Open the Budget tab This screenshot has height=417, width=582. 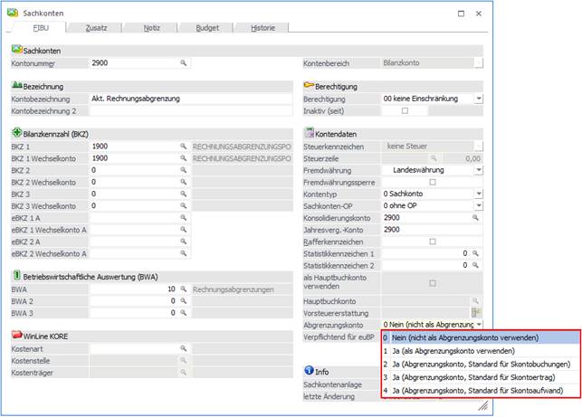click(207, 28)
